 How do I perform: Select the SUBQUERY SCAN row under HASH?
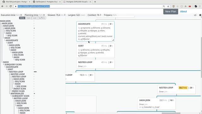[13, 65]
